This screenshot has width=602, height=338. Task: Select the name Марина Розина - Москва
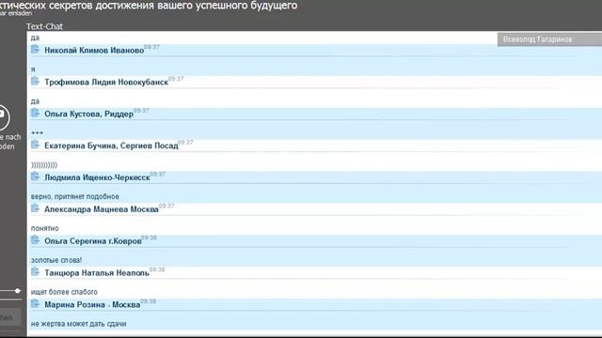point(92,304)
